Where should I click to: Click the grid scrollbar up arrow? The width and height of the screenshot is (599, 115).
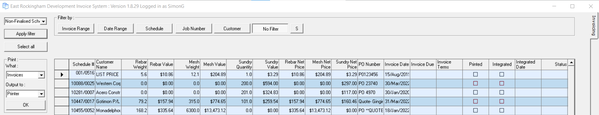pyautogui.click(x=571, y=63)
